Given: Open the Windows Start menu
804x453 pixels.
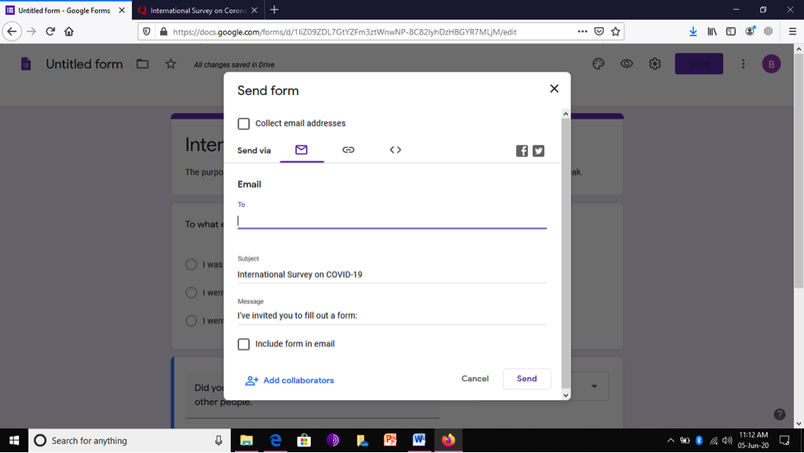Looking at the screenshot, I should coord(14,441).
